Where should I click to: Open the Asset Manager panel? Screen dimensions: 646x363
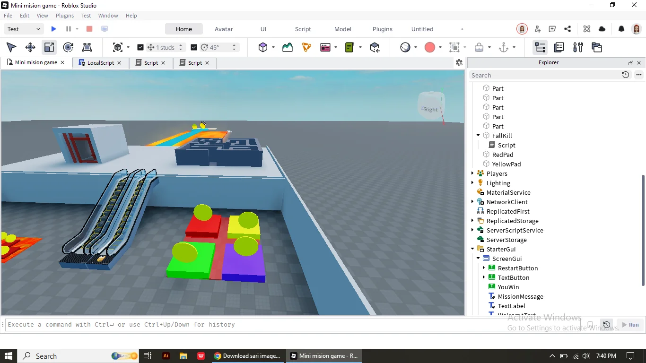click(597, 47)
